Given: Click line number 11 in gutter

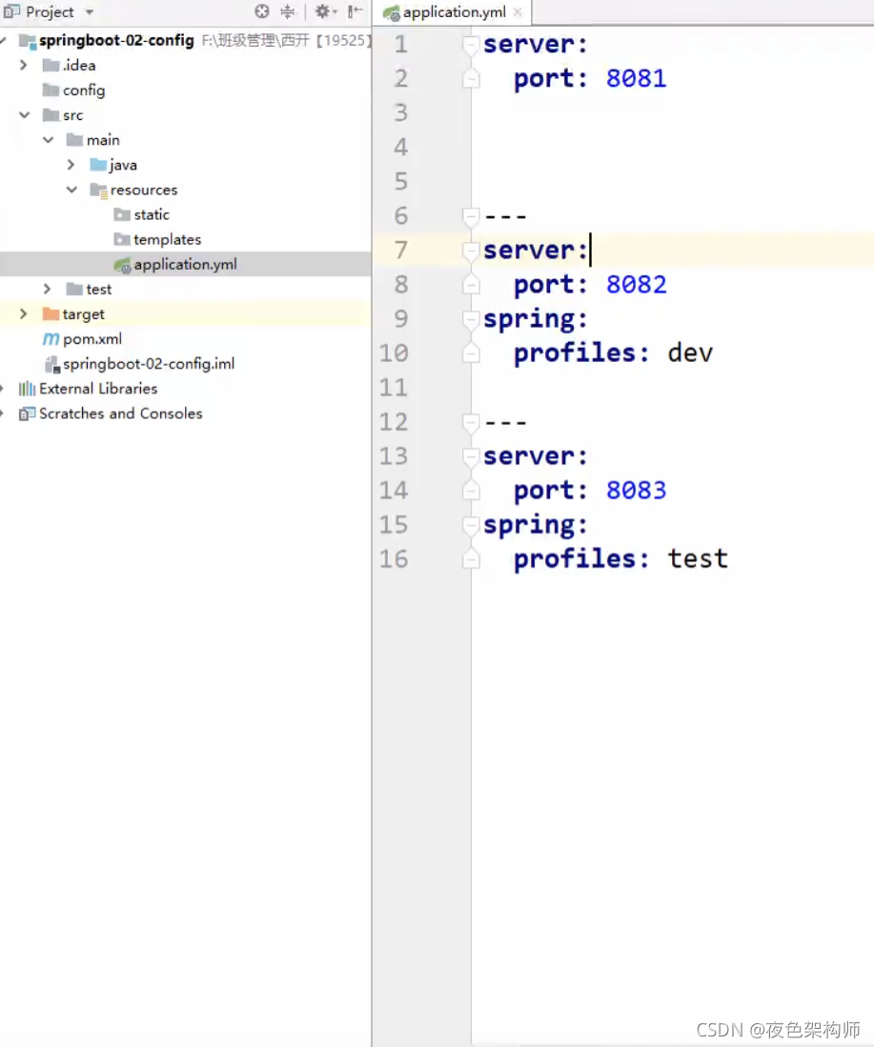Looking at the screenshot, I should pos(393,388).
